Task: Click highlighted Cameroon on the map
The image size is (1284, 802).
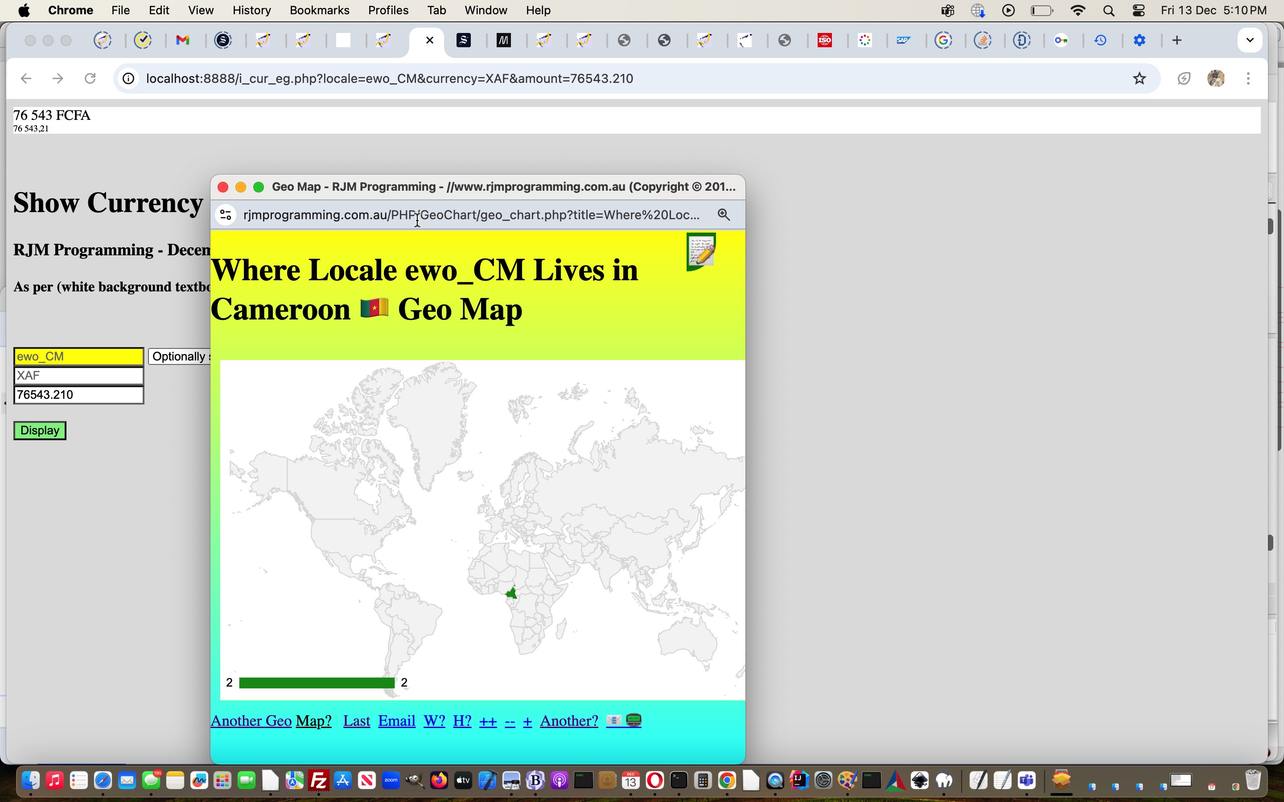Action: tap(511, 593)
